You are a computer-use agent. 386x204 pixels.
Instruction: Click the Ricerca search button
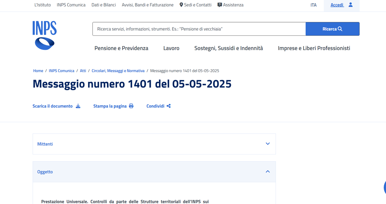pyautogui.click(x=333, y=29)
